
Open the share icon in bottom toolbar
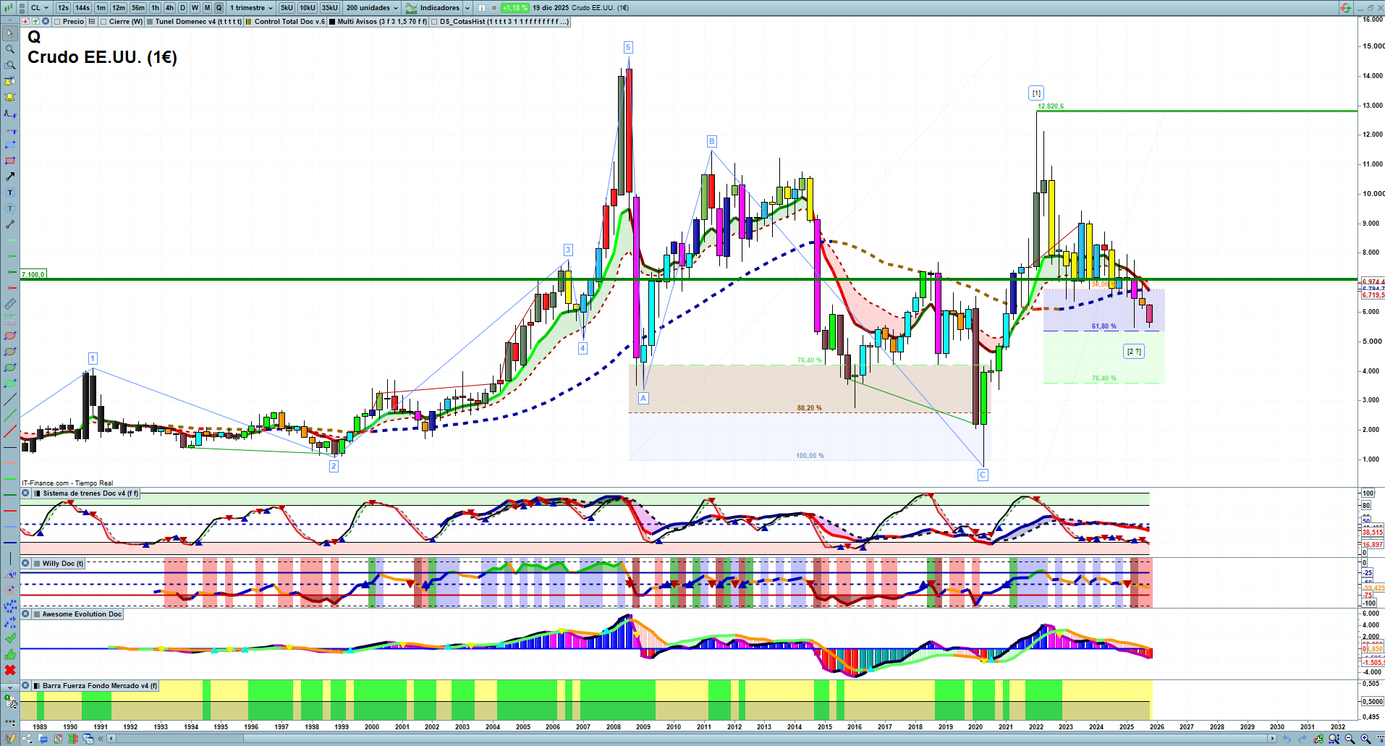(x=27, y=739)
